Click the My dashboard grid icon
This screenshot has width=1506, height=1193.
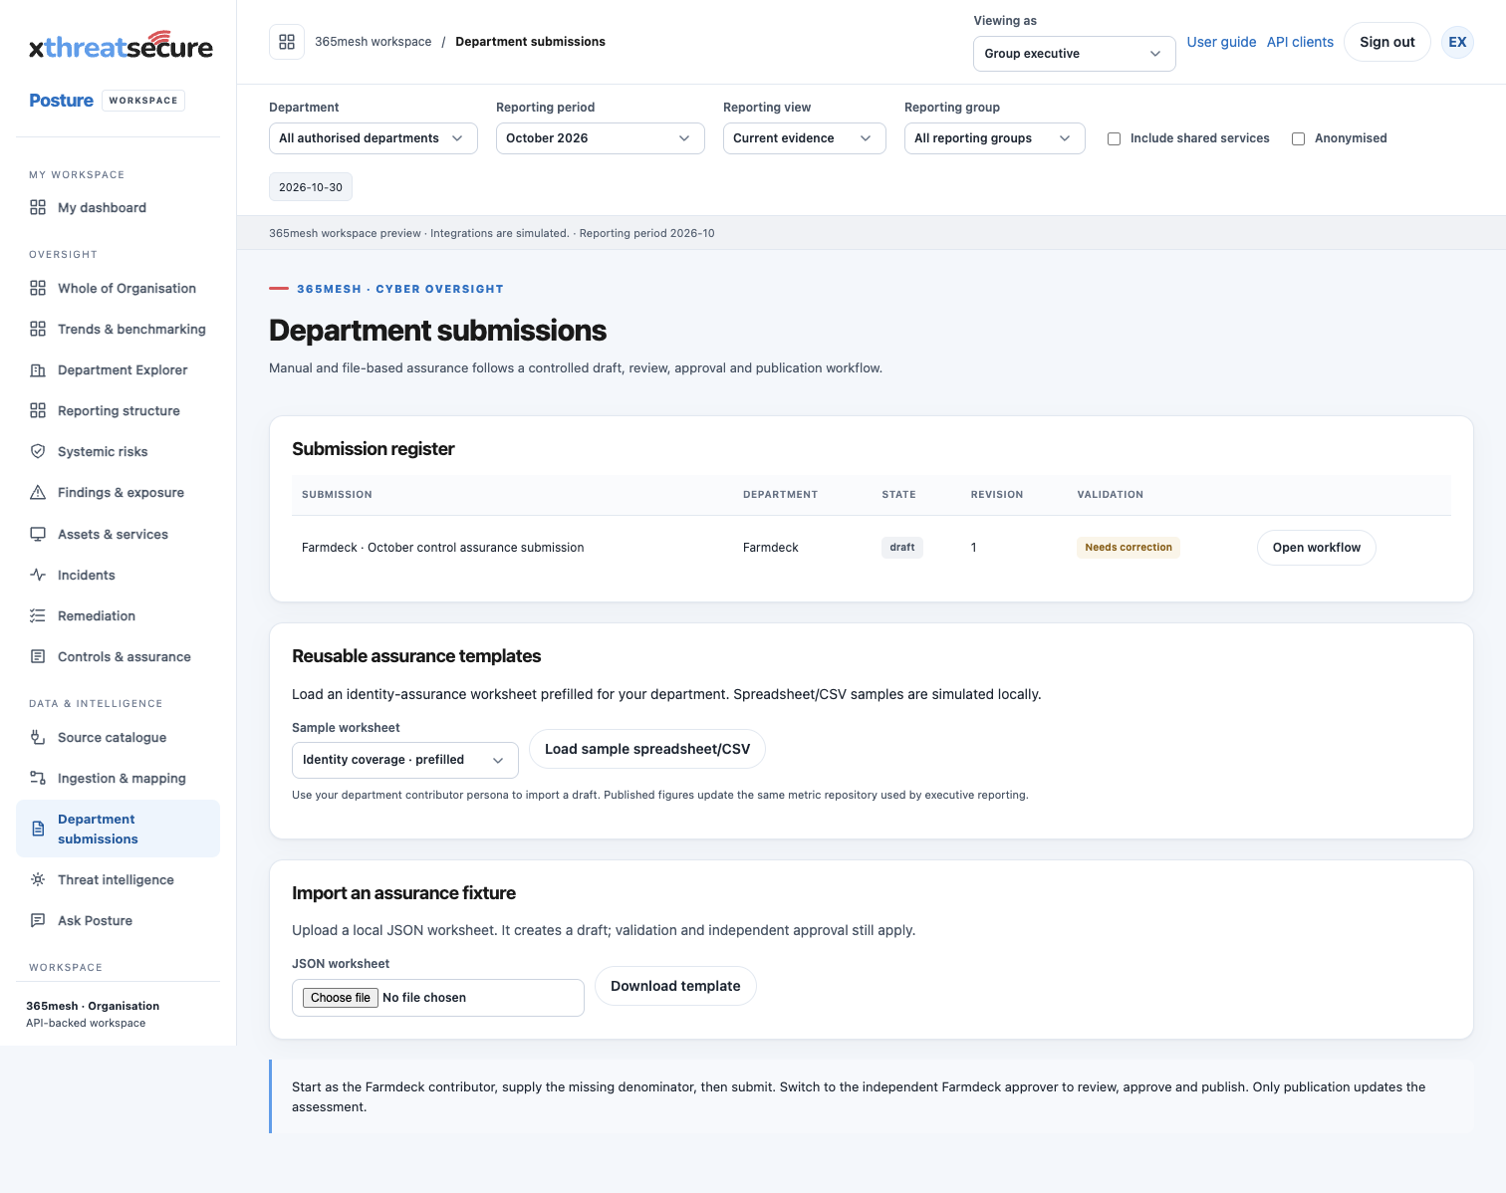coord(38,207)
